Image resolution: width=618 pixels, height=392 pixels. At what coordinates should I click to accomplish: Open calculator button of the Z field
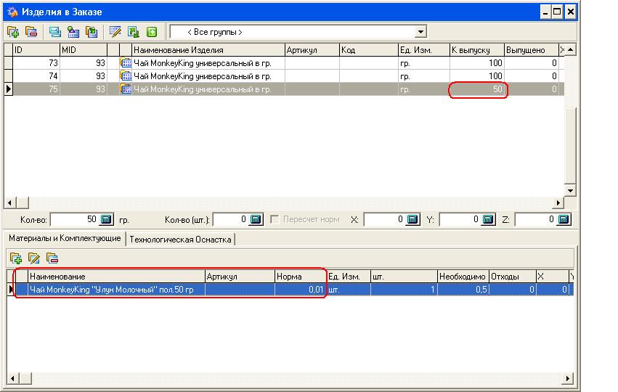click(x=564, y=219)
